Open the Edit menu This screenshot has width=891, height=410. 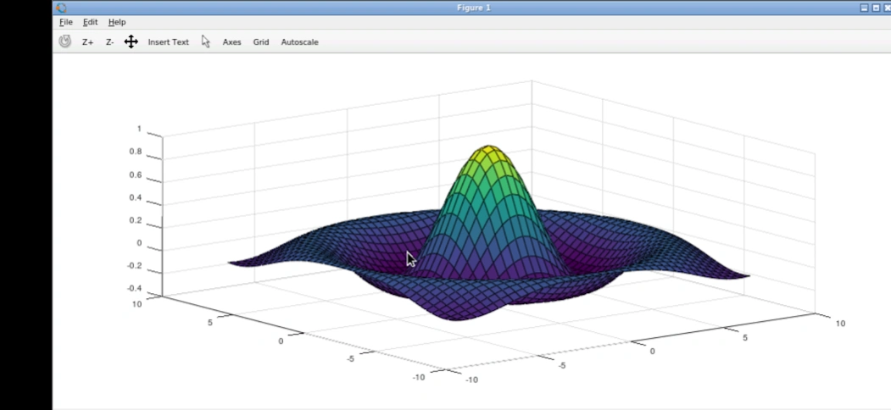pos(90,22)
